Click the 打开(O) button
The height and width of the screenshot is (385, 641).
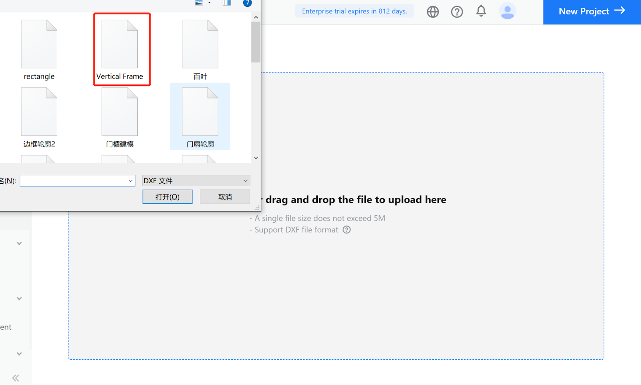(x=167, y=197)
